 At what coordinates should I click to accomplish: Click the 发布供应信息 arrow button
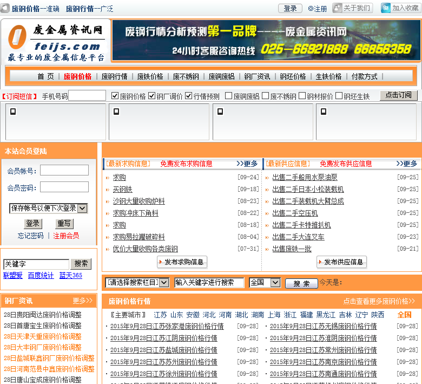point(341,262)
